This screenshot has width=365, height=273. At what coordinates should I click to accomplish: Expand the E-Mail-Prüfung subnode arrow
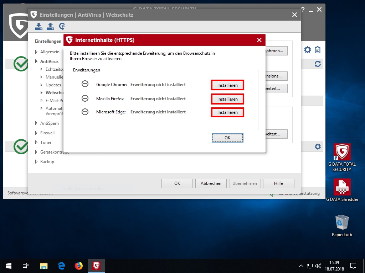tap(41, 100)
